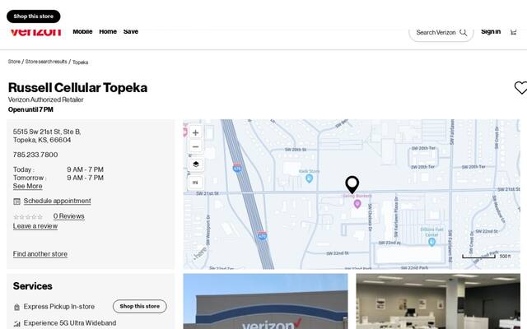Expand See More store hours
This screenshot has width=527, height=329.
click(27, 186)
